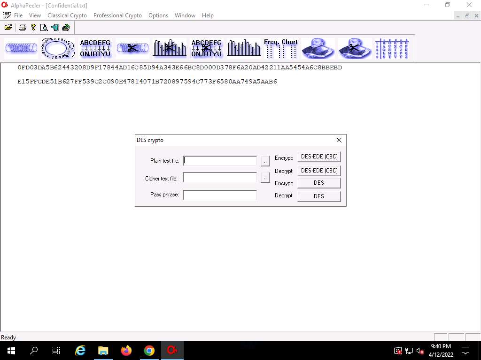The image size is (481, 360).
Task: Click the Freq. Chart toolbar icon
Action: 280,48
